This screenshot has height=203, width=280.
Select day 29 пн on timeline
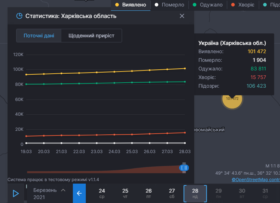(219, 193)
